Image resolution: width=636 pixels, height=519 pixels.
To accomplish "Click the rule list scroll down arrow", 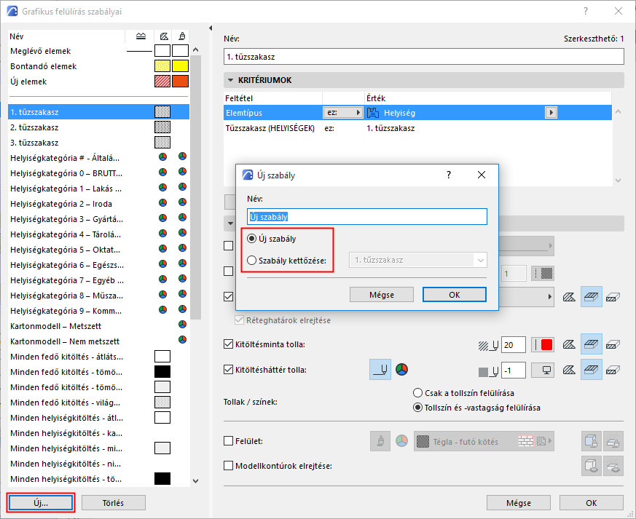I will point(195,481).
